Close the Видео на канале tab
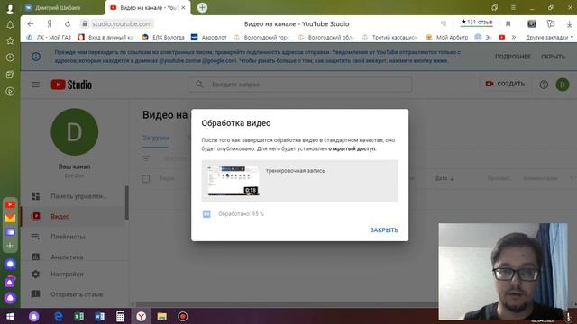Screen dimensions: 577x324 click(183, 8)
